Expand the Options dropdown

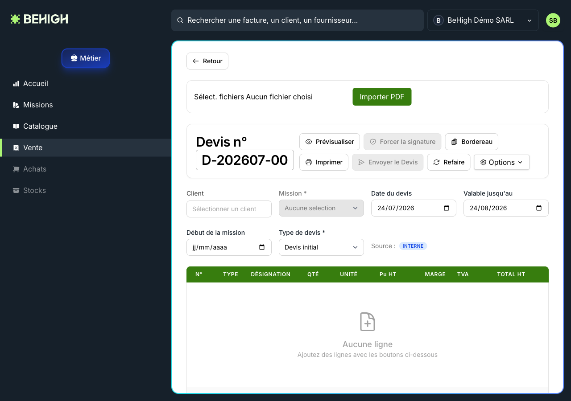501,162
